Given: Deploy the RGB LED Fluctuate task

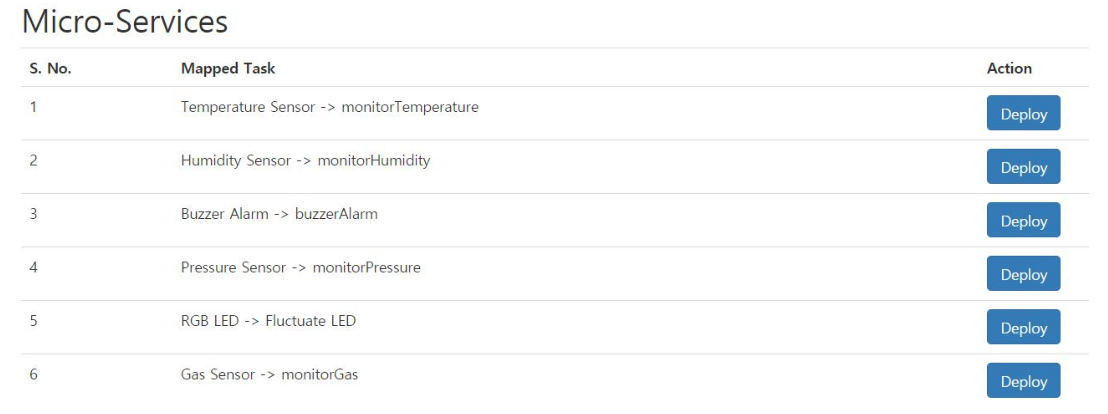Looking at the screenshot, I should (1023, 327).
